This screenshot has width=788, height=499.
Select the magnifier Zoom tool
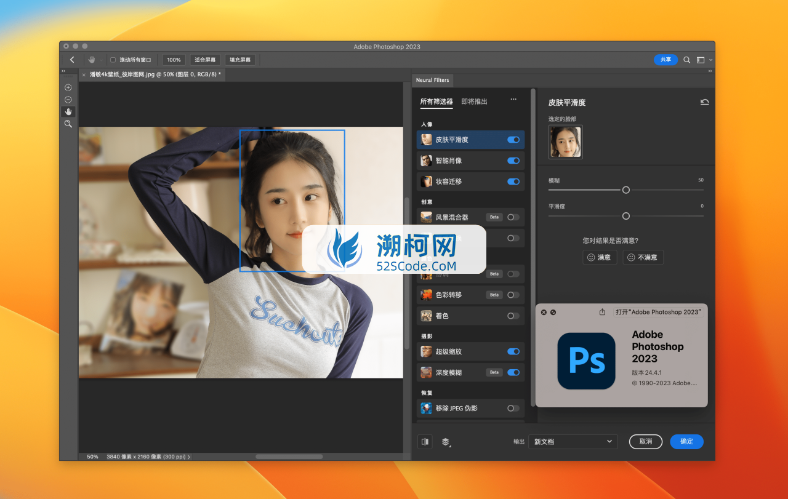coord(68,124)
